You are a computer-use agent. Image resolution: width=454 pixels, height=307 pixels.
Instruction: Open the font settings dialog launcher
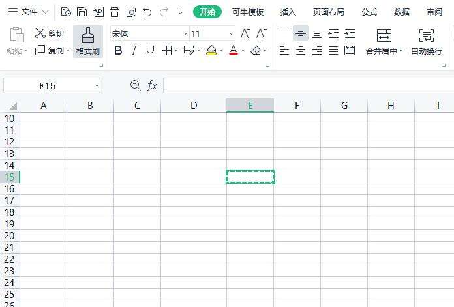pyautogui.click(x=268, y=65)
